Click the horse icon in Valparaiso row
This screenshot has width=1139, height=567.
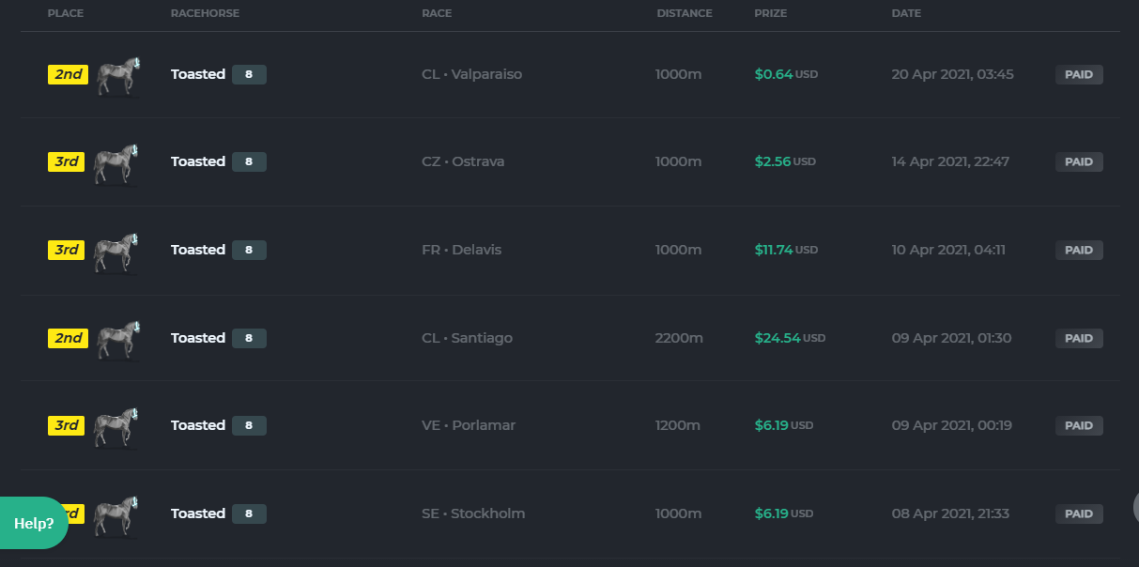pos(117,76)
